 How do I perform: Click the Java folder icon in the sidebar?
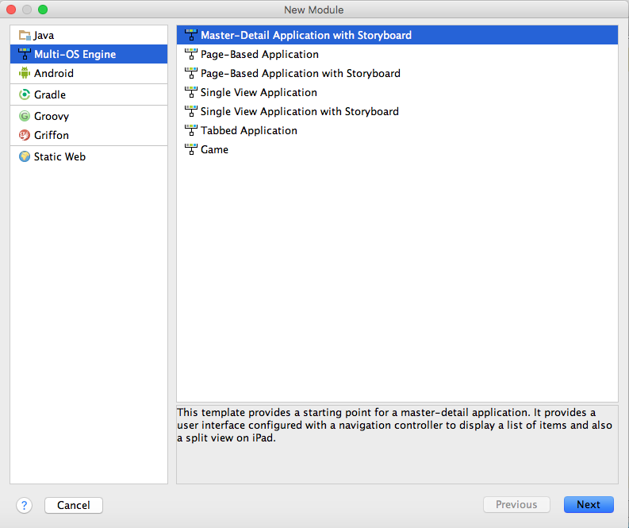25,36
